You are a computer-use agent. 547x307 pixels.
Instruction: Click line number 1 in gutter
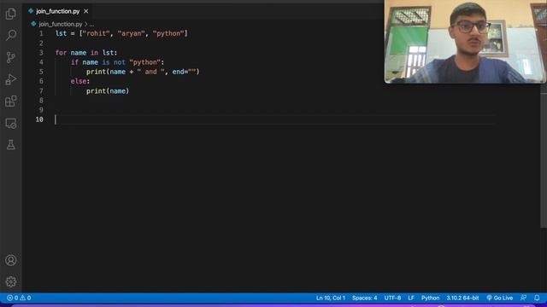(x=41, y=34)
